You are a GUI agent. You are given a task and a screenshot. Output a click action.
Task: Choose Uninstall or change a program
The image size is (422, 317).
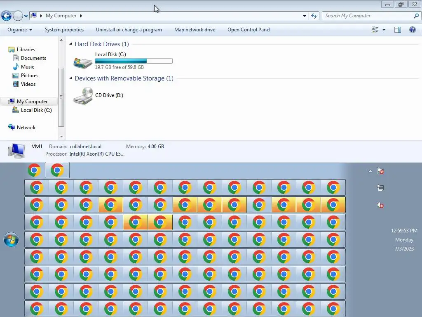click(x=129, y=30)
